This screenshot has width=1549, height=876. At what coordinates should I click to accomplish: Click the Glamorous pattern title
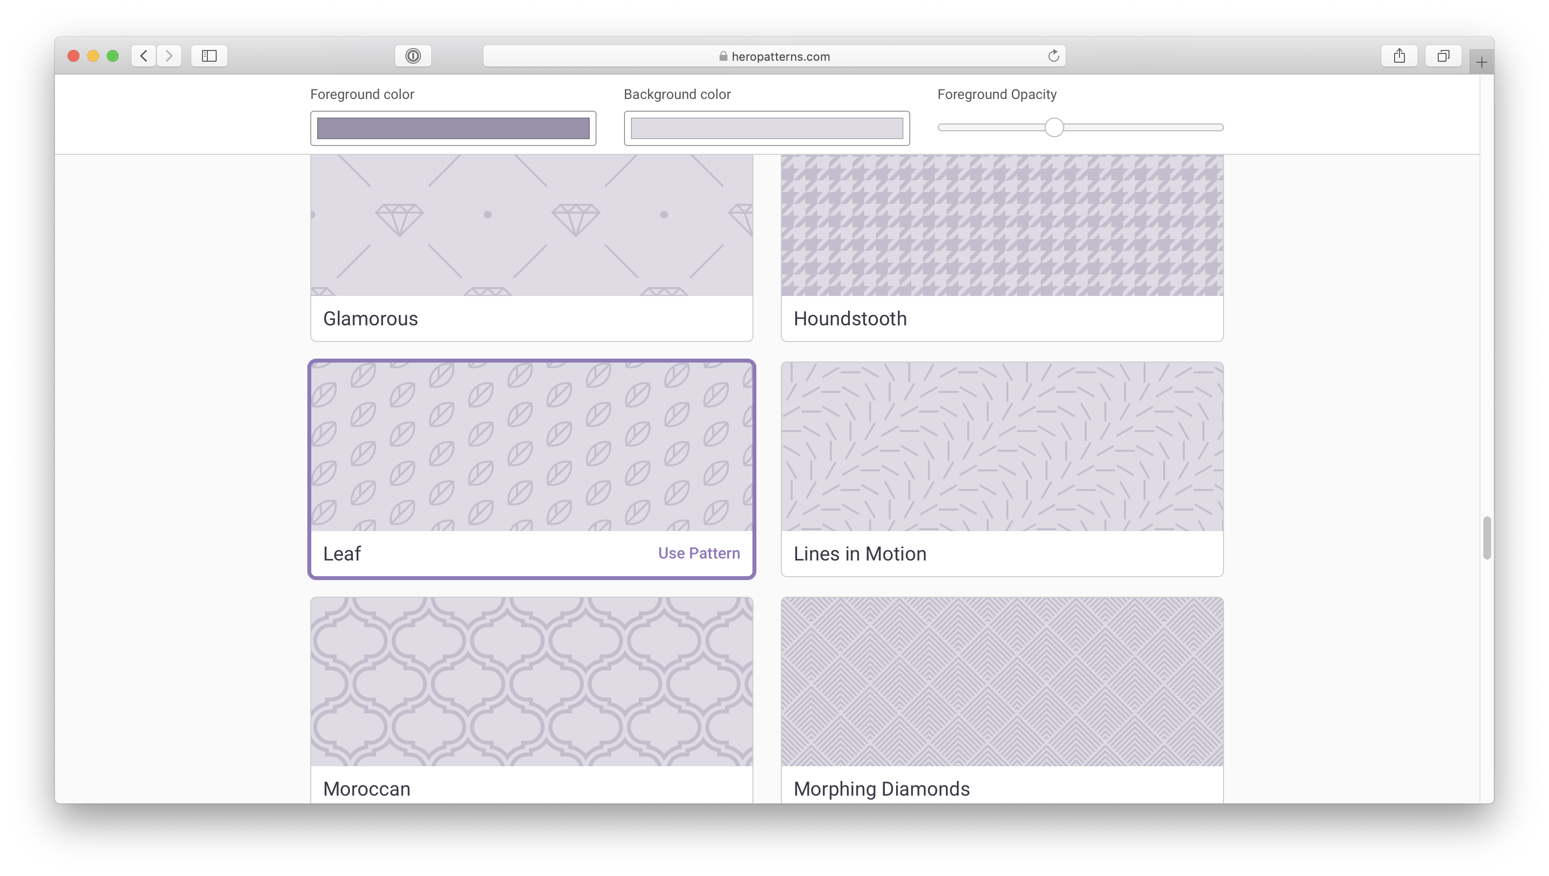[370, 318]
